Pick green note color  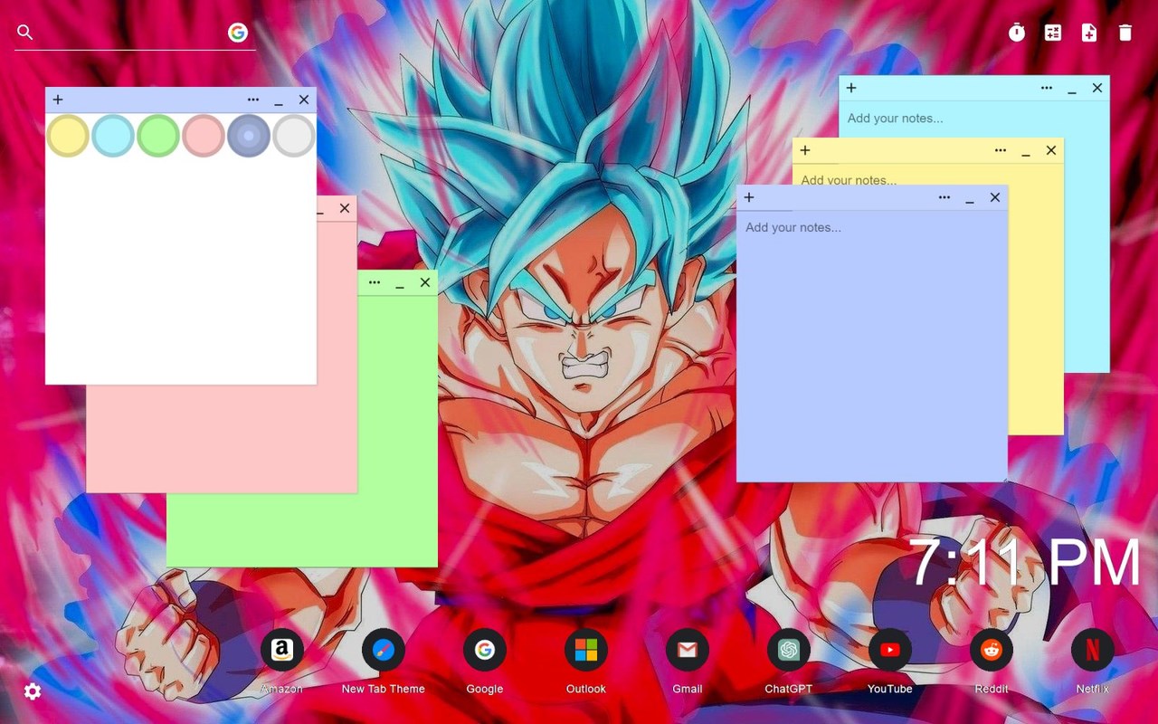pos(158,136)
